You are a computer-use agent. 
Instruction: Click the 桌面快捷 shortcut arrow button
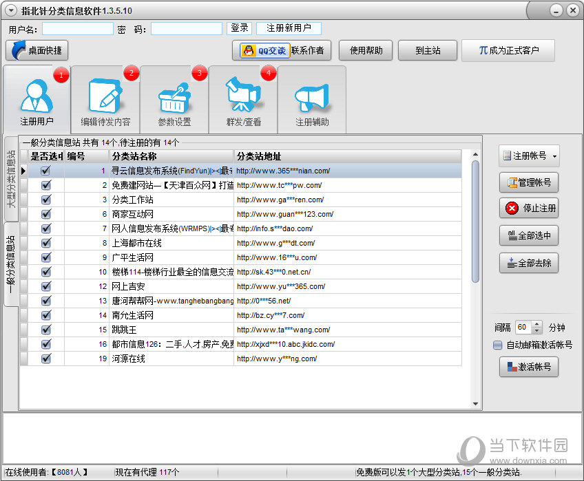(x=37, y=50)
